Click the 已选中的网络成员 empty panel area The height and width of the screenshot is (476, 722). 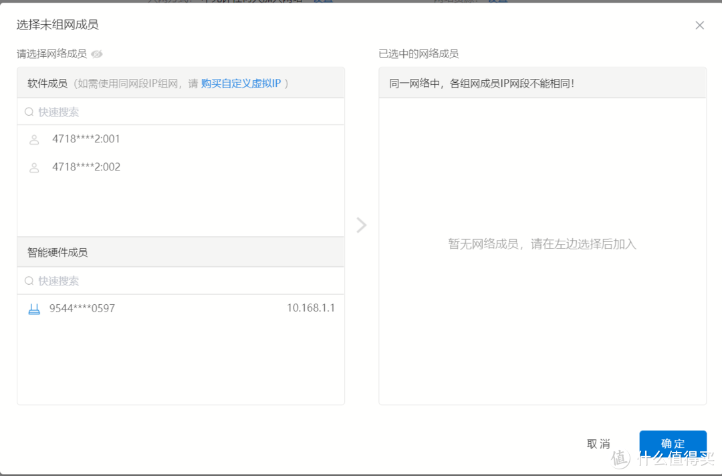tap(542, 245)
